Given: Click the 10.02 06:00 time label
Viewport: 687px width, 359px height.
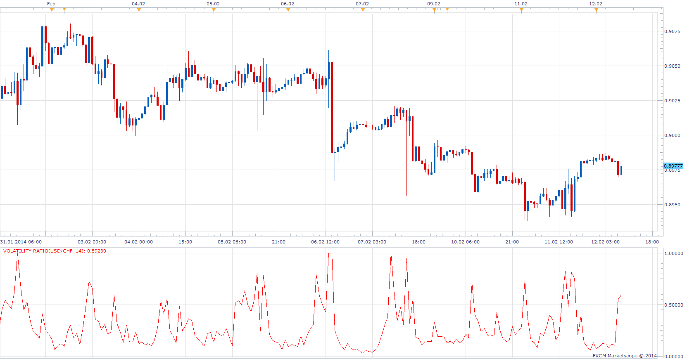Looking at the screenshot, I should (x=466, y=242).
